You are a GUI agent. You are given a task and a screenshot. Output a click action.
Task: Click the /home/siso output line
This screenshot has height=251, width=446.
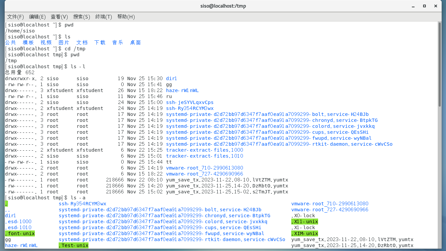pyautogui.click(x=20, y=31)
